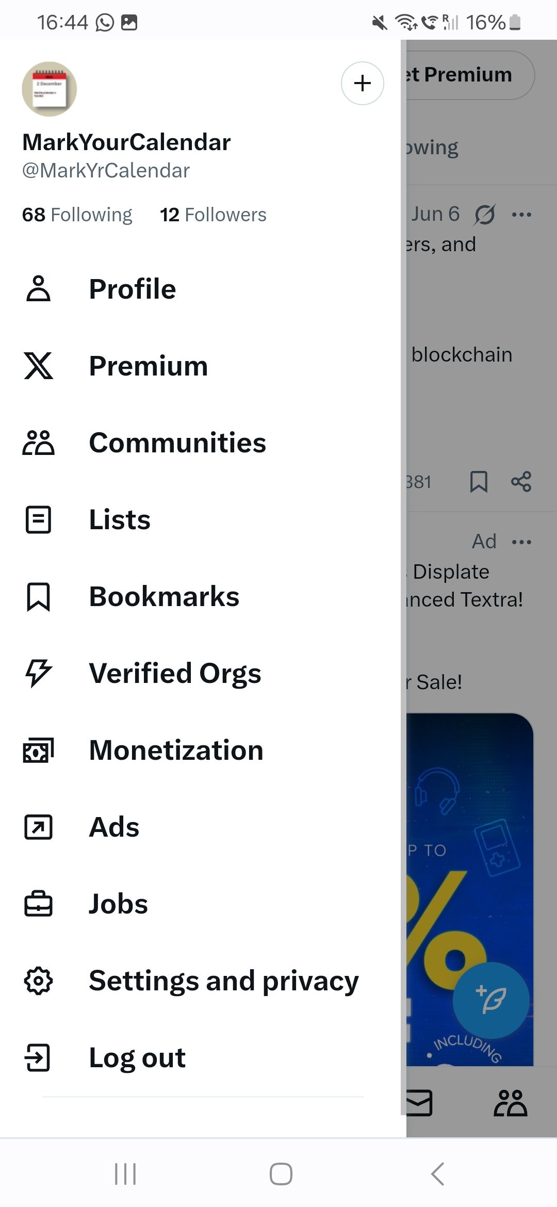Viewport: 557px width, 1207px height.
Task: Tap the Jobs briefcase icon
Action: click(x=39, y=904)
